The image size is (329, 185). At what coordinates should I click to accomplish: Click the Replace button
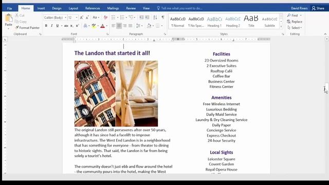[x=295, y=22]
